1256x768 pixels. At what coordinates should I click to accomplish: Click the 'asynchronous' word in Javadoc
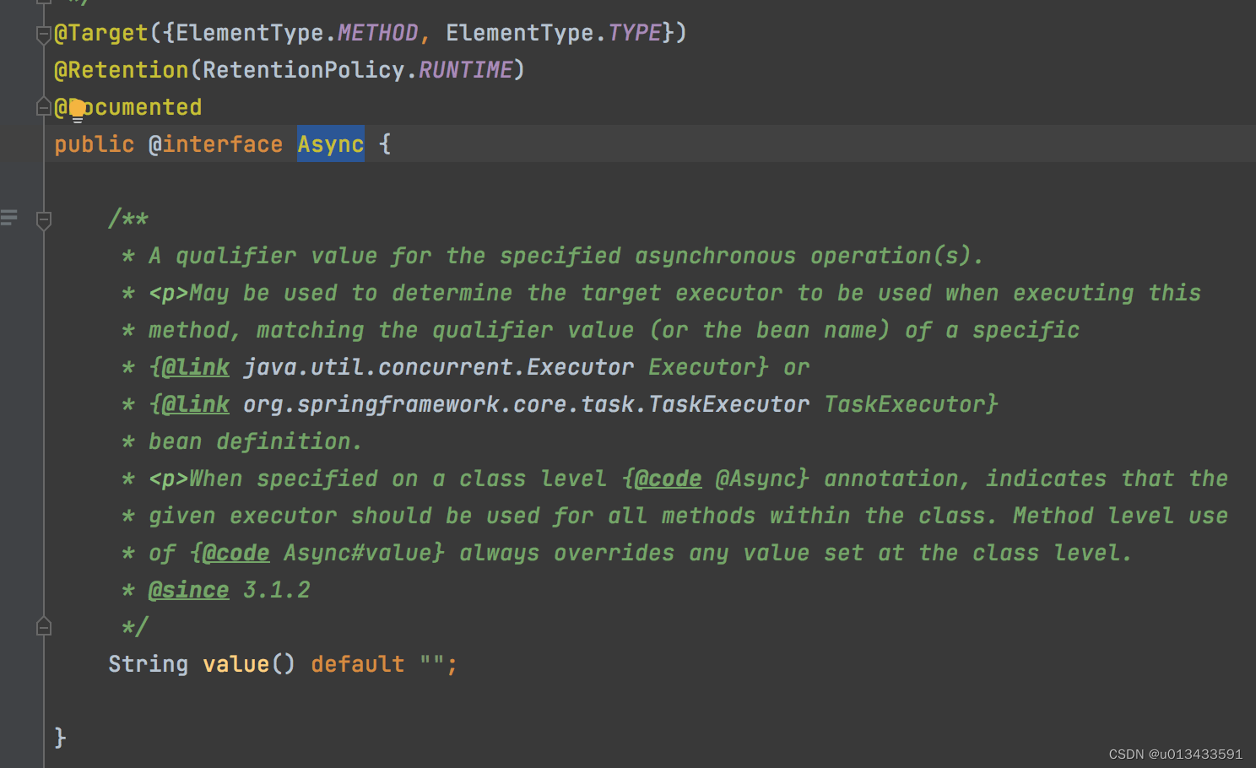(716, 256)
